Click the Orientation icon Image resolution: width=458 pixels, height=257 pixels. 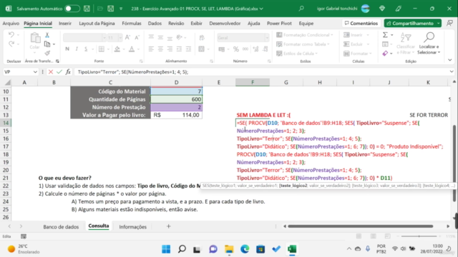pos(180,37)
